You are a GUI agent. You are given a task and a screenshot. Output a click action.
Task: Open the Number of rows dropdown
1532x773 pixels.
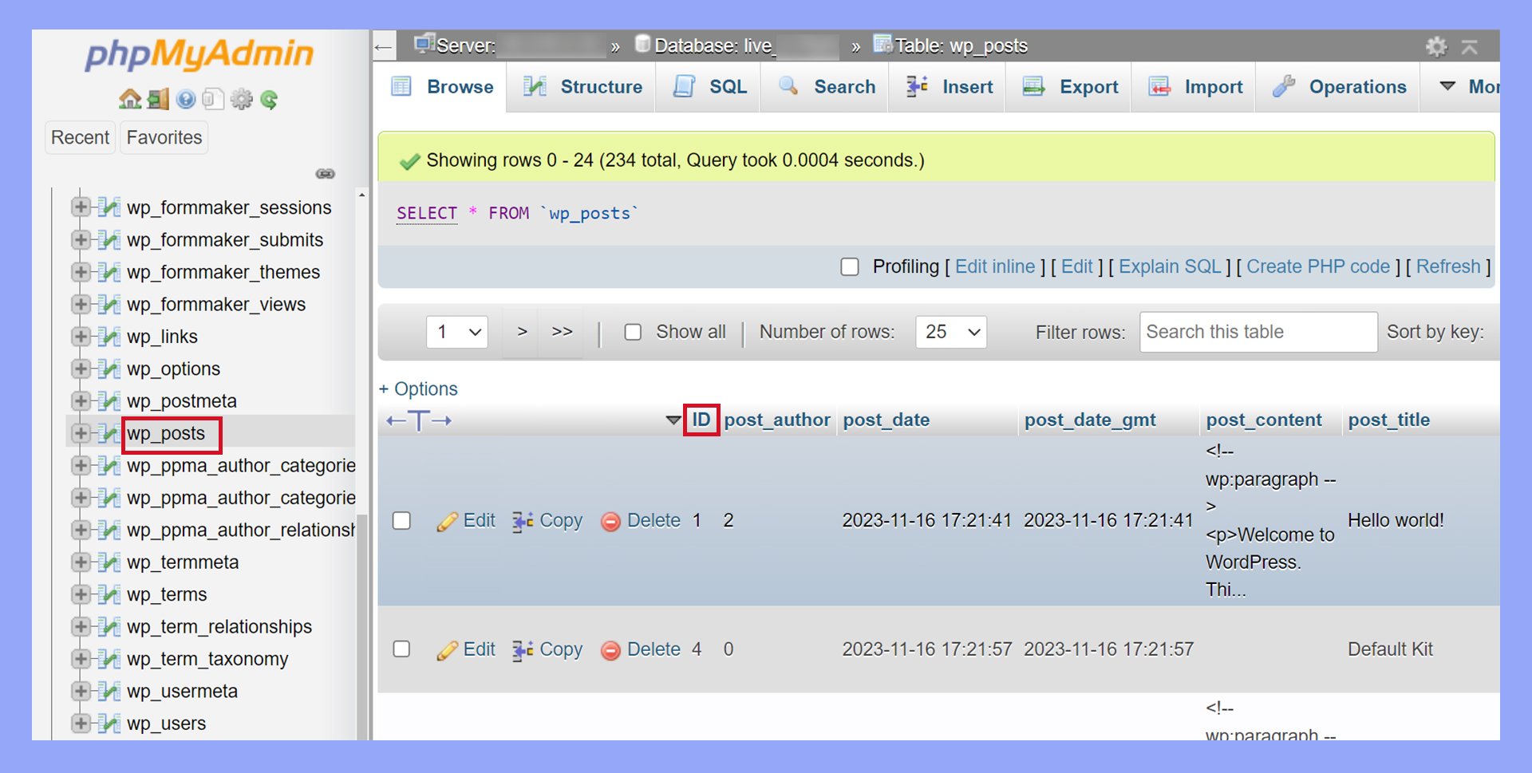click(951, 332)
